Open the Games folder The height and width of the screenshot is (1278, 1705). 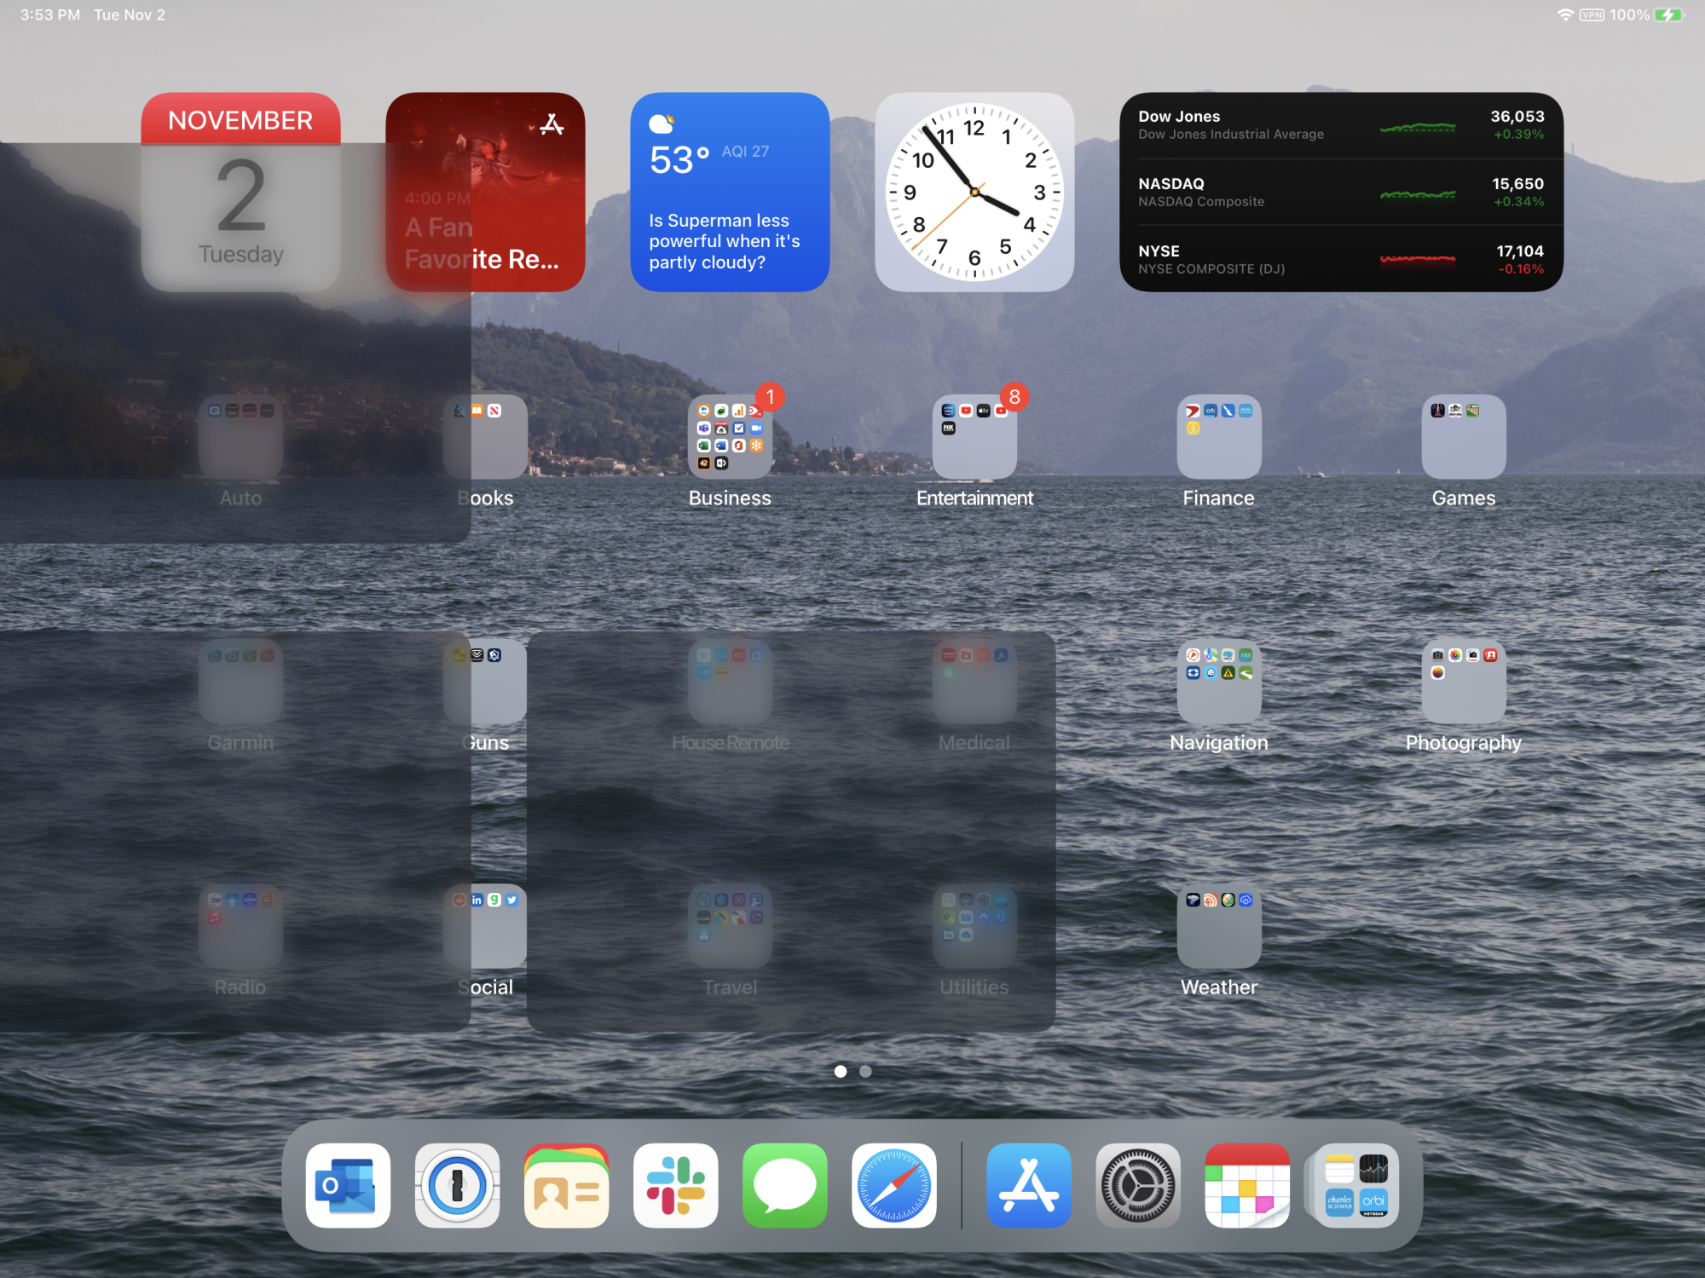pos(1464,436)
